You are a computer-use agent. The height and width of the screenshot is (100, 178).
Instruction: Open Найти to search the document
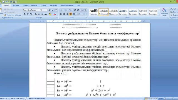pos(174,9)
